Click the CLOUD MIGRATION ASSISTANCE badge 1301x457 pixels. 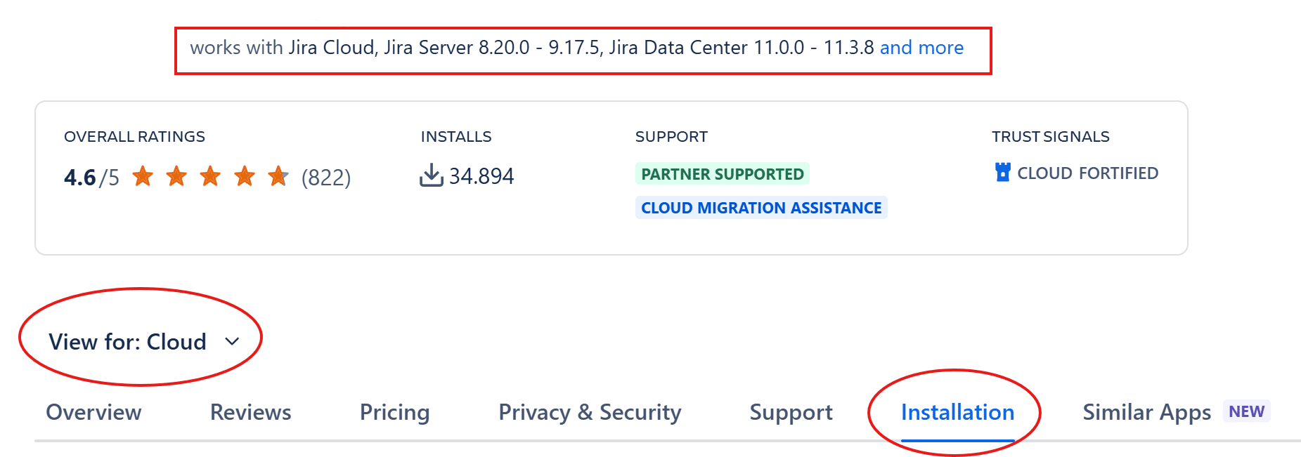point(761,208)
